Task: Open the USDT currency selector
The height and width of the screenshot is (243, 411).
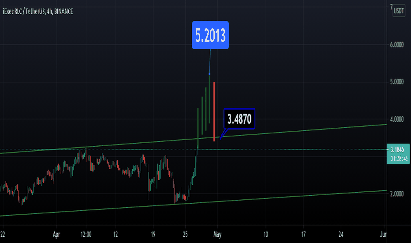Action: [399, 11]
